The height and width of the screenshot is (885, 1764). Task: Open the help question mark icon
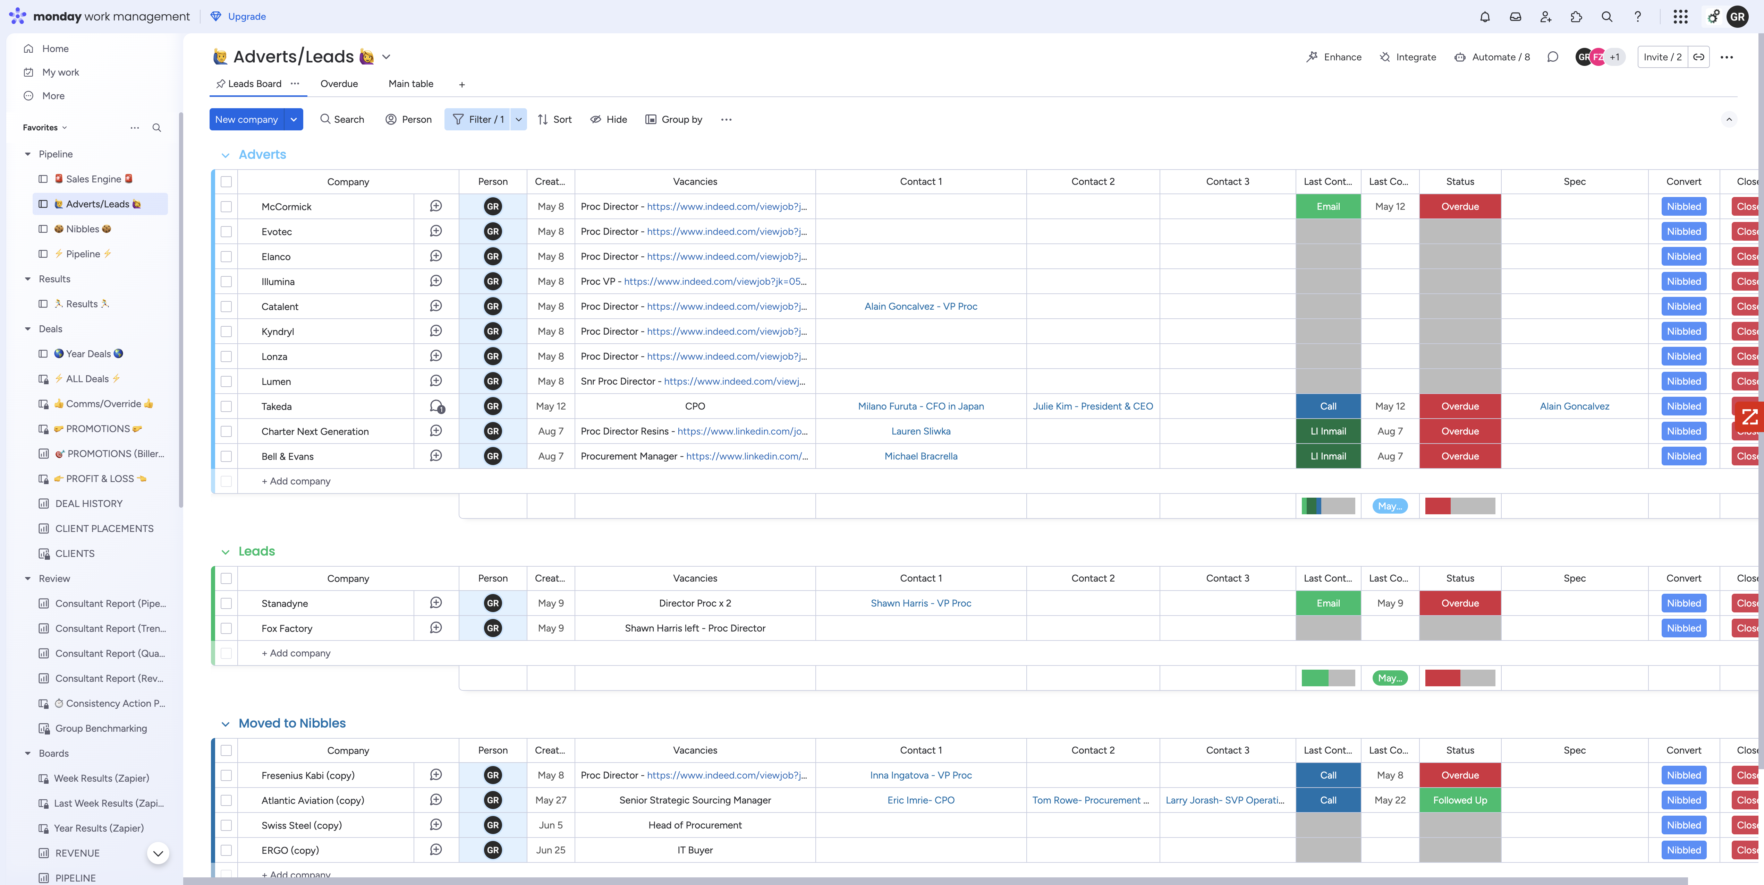[1637, 16]
